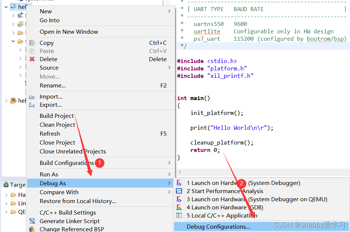Open the Build Configurations submenu arrow
The height and width of the screenshot is (232, 350).
click(x=169, y=163)
